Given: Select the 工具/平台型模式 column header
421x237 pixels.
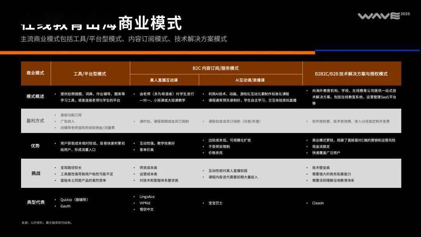Looking at the screenshot, I should pos(90,74).
